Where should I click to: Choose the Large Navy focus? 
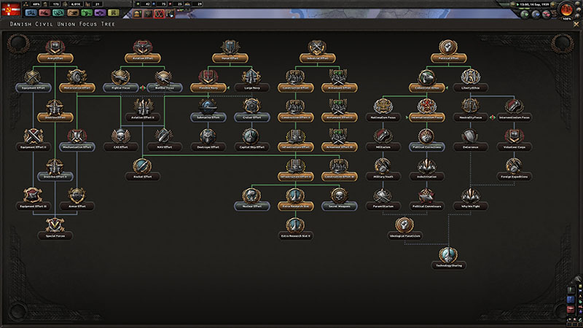tap(252, 82)
